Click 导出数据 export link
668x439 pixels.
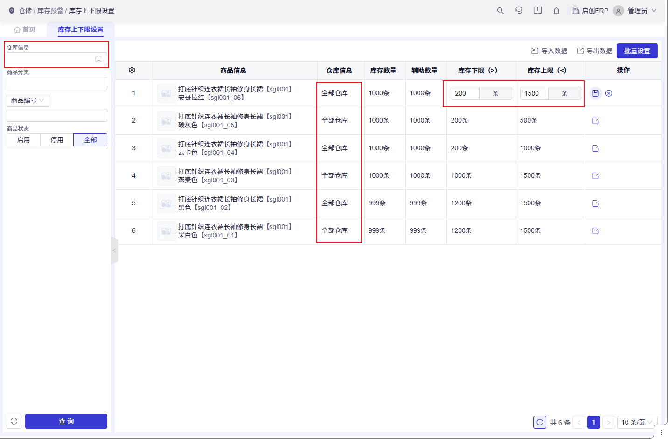point(594,51)
